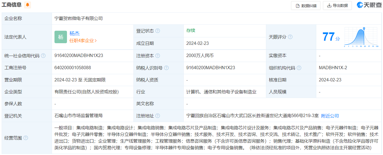
Task: Click help icon next to 注册地址
Action: pos(158,116)
